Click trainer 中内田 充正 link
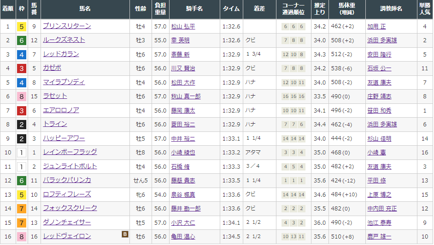 [x=382, y=209]
